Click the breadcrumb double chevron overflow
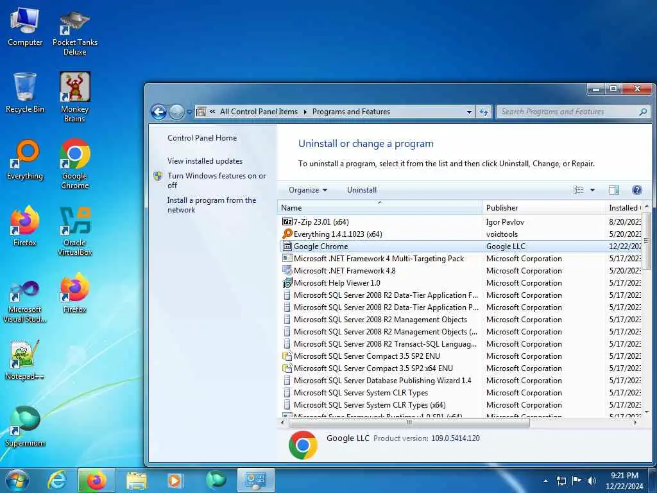Image resolution: width=657 pixels, height=493 pixels. tap(212, 112)
